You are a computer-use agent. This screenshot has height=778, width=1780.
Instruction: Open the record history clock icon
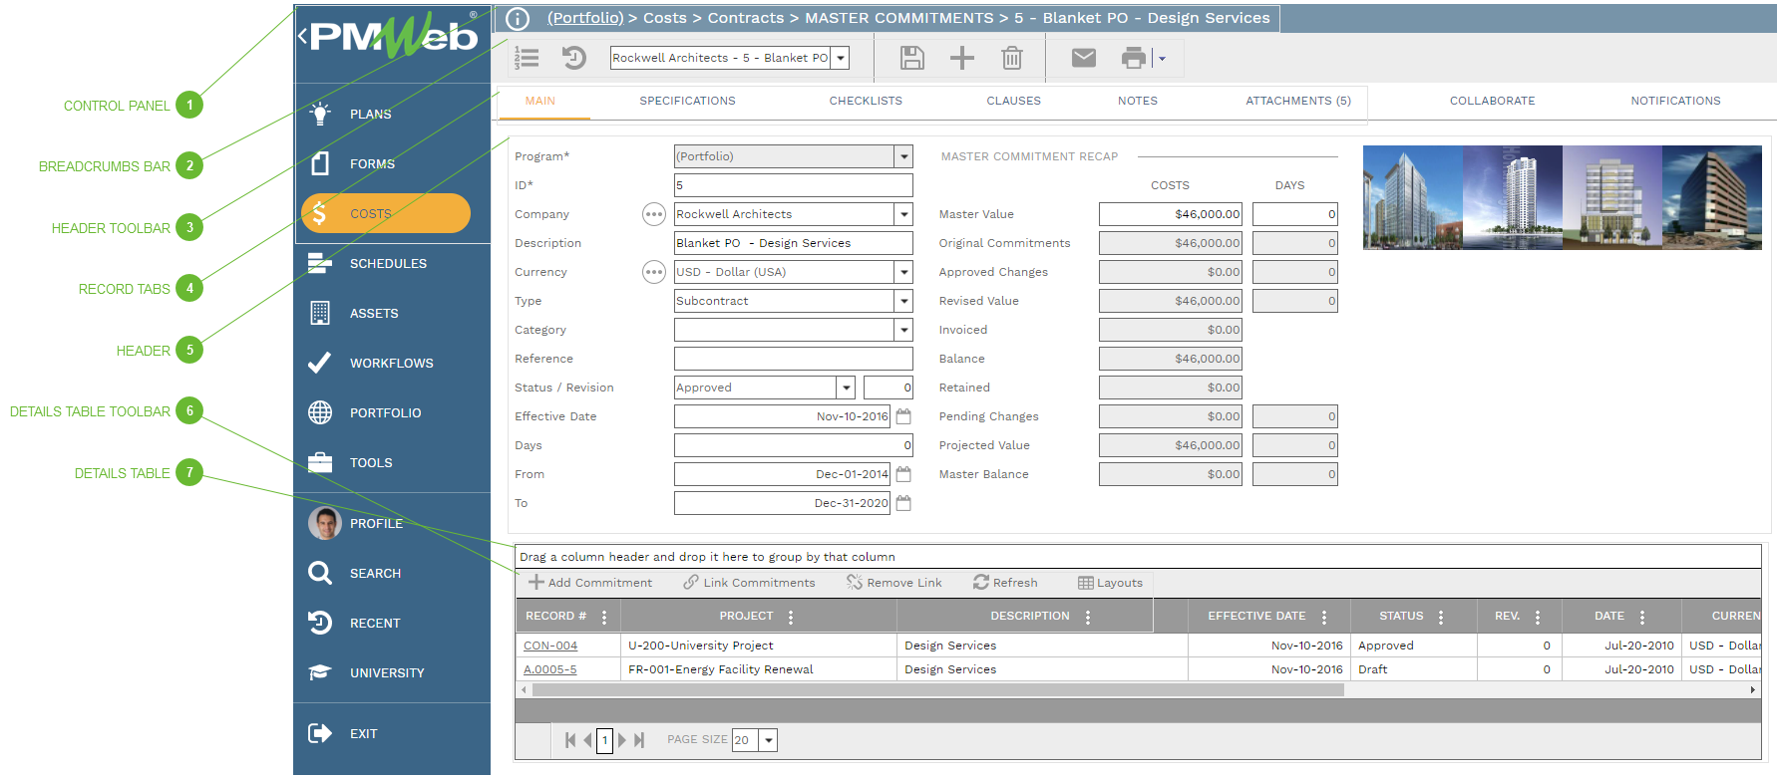(x=574, y=58)
